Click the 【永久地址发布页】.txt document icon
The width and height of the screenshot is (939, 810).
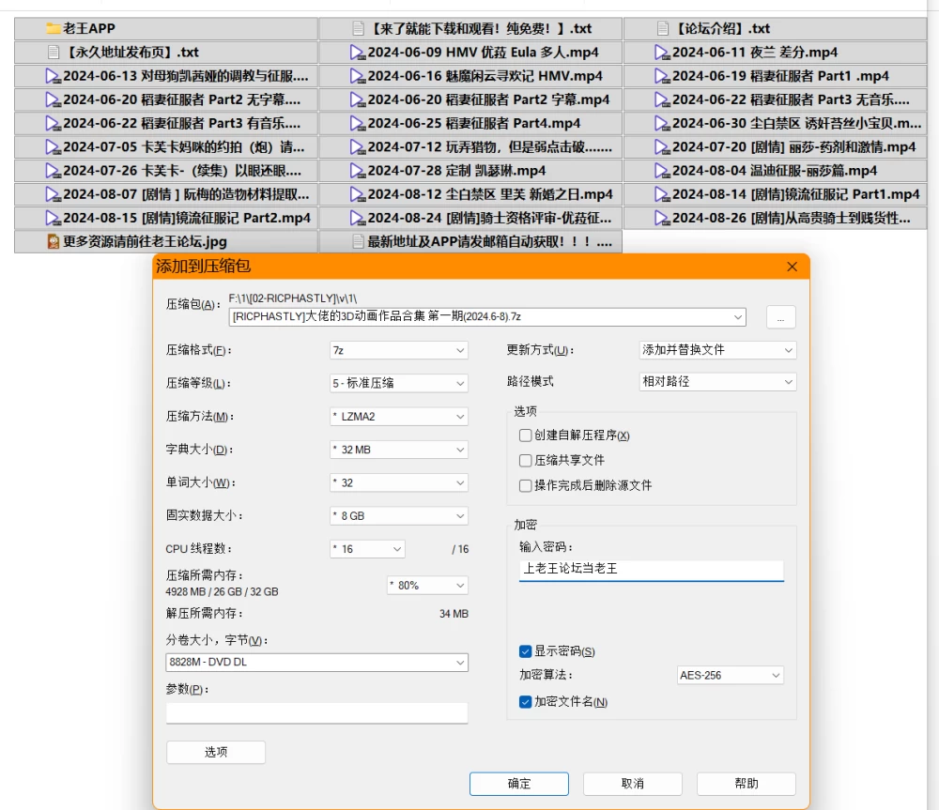[x=54, y=52]
